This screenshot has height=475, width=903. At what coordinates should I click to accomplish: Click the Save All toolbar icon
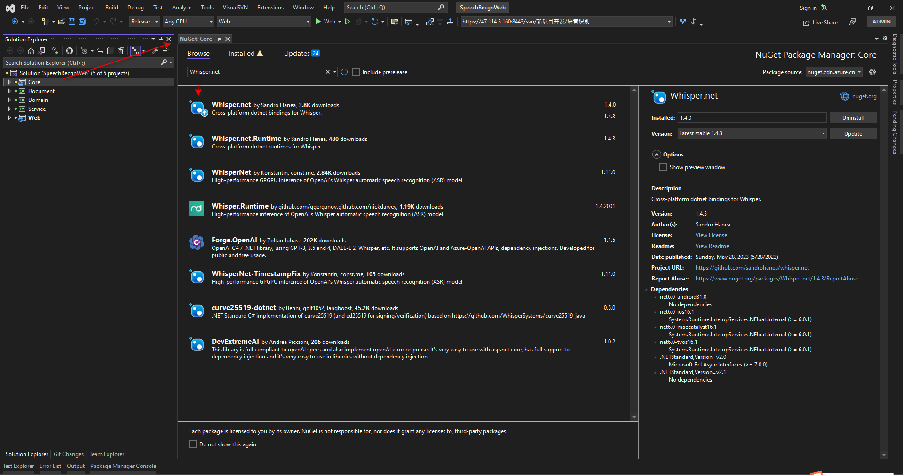[x=82, y=22]
